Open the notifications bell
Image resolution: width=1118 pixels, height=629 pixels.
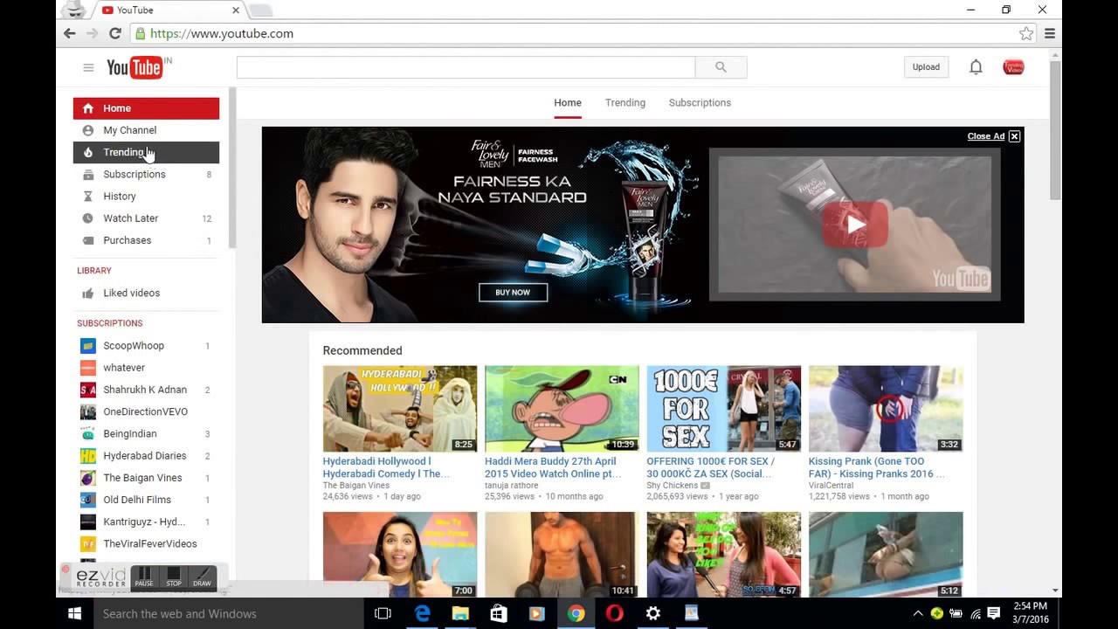pyautogui.click(x=976, y=67)
